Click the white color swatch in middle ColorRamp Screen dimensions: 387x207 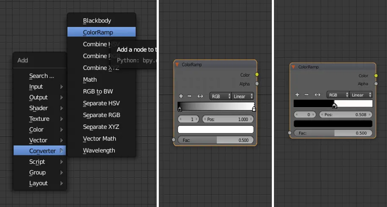(216, 129)
